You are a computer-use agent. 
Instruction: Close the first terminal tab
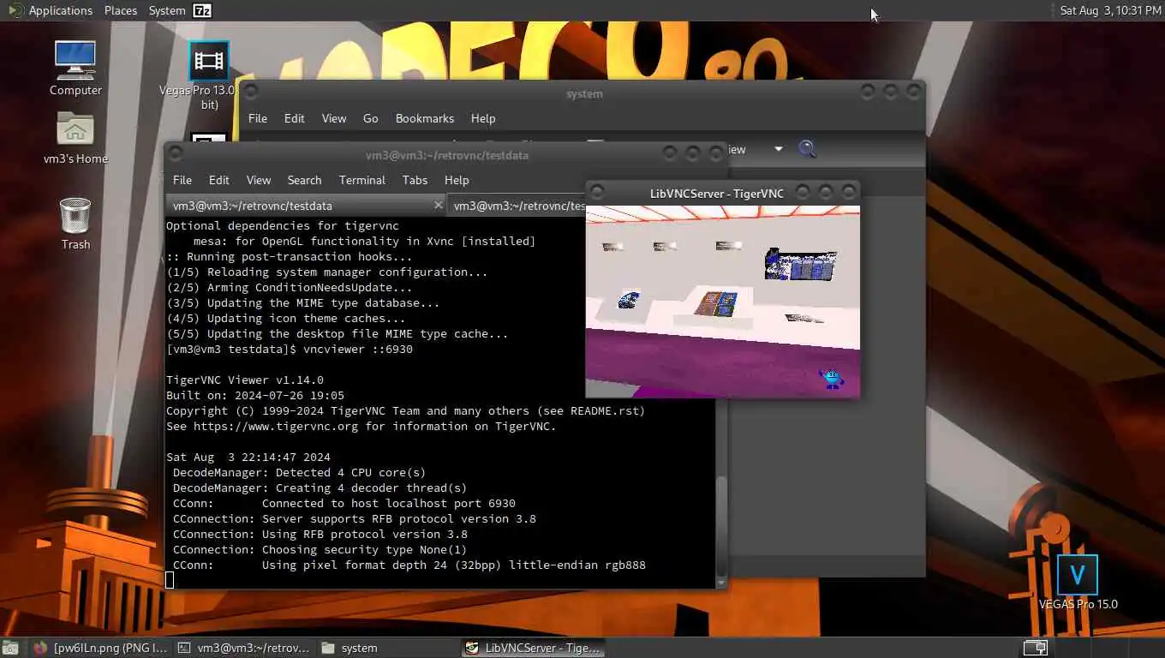click(438, 206)
